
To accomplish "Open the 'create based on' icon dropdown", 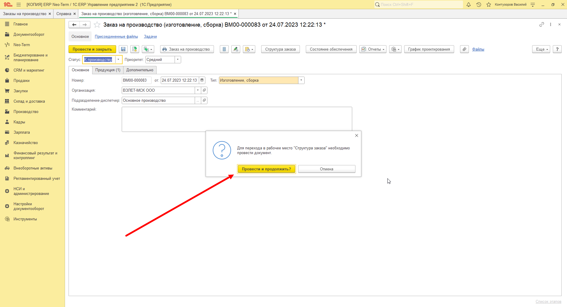I will [148, 49].
